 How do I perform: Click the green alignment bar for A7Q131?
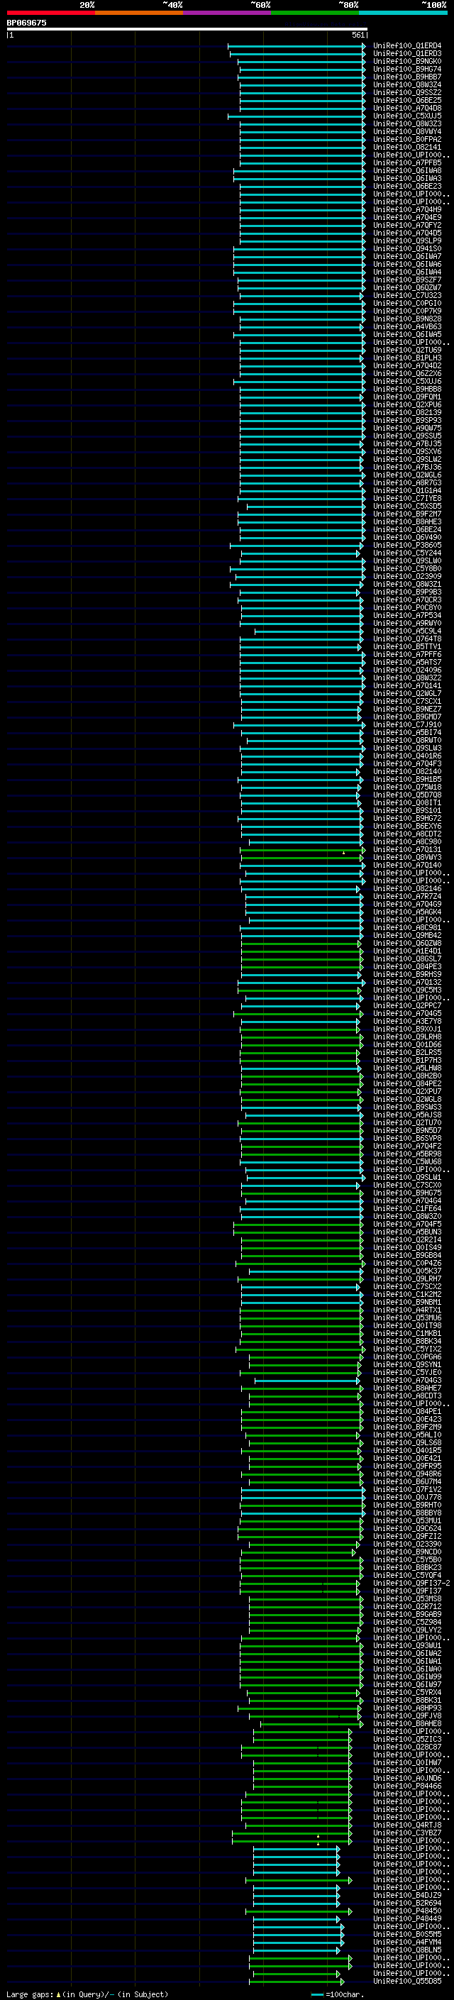click(303, 850)
